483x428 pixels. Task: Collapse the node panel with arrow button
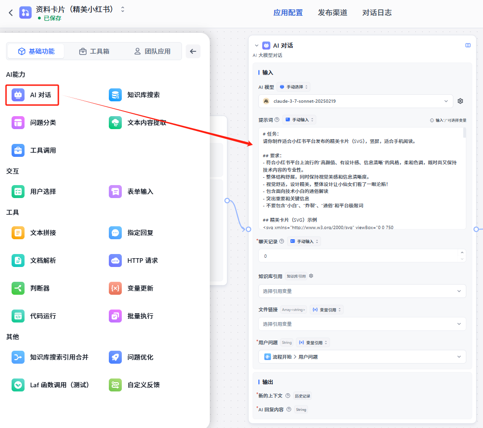193,51
